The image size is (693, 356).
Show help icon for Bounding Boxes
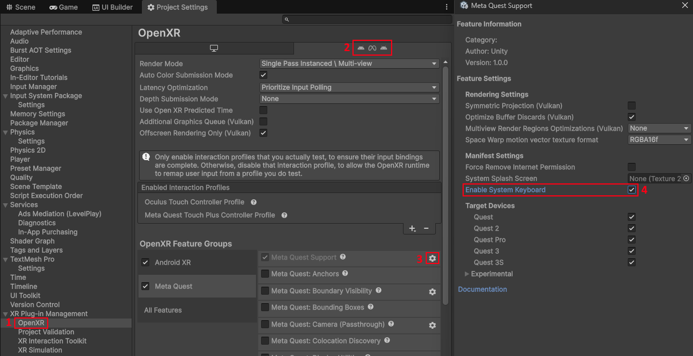[x=371, y=307]
